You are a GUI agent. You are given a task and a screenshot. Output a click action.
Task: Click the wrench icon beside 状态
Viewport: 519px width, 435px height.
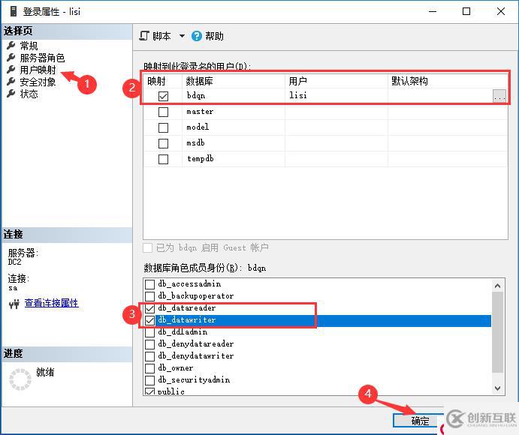[11, 94]
